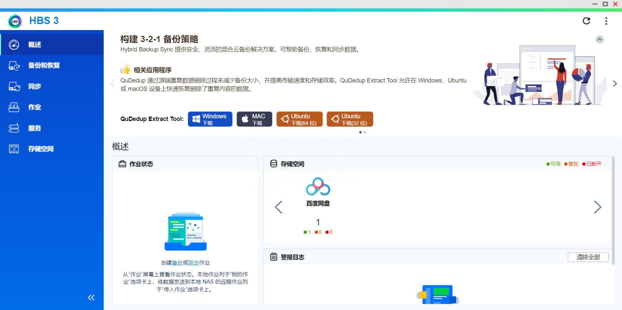Open the 同步 sync section

coord(52,87)
